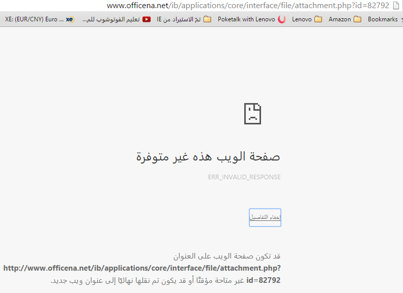The image size is (403, 293).
Task: Click the folder icon for the IE imports
Action: coord(208,19)
